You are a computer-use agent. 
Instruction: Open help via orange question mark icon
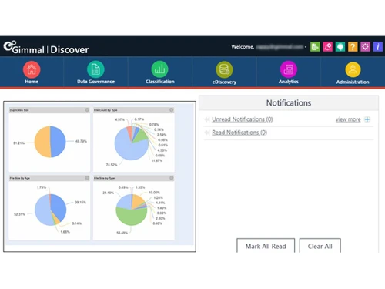click(353, 47)
